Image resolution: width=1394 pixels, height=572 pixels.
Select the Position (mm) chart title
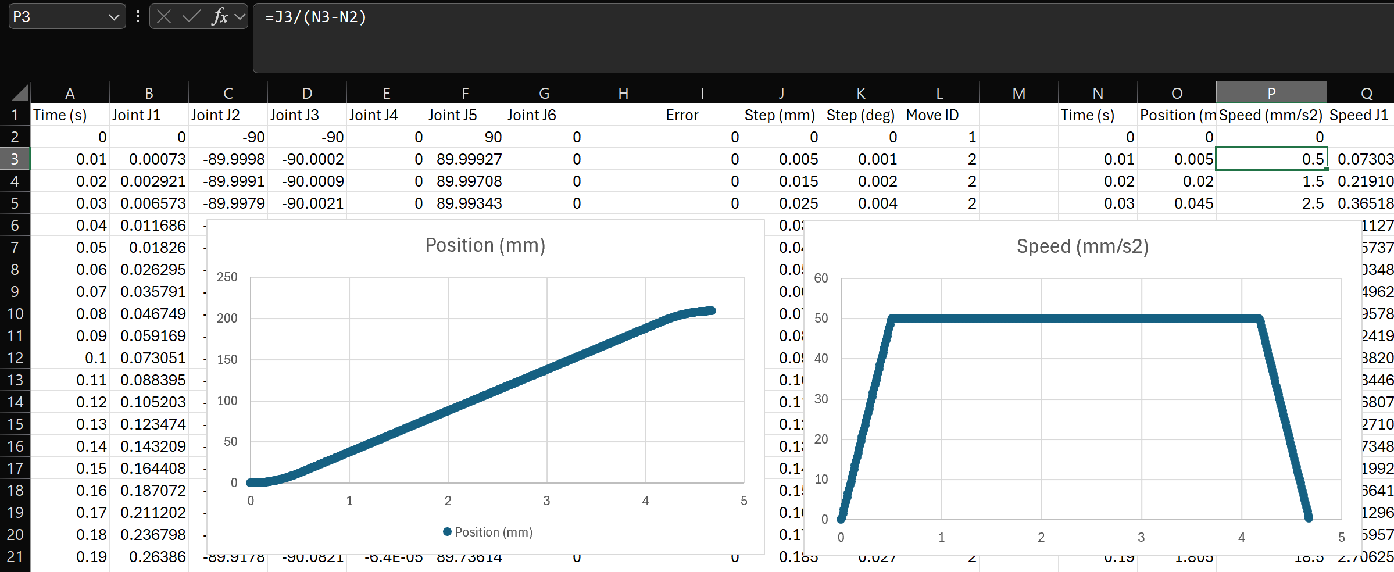coord(485,245)
